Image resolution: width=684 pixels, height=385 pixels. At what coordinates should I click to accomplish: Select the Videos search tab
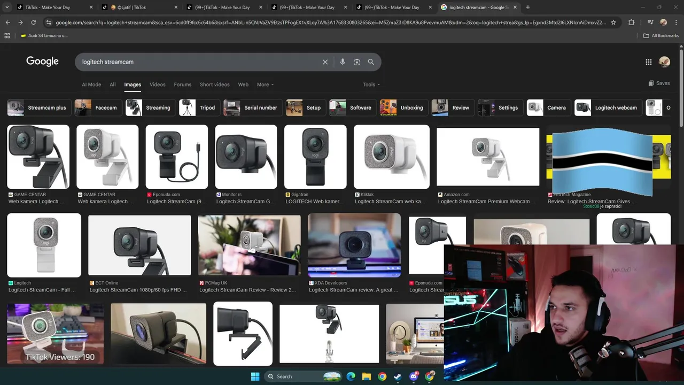[158, 84]
